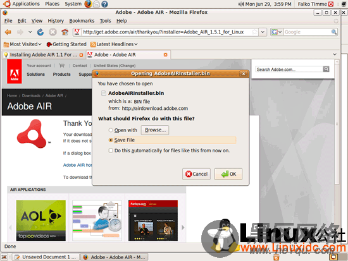Close the Opening AdobeAIRInstaller.bin dialog
Image resolution: width=348 pixels, height=261 pixels.
[244, 73]
